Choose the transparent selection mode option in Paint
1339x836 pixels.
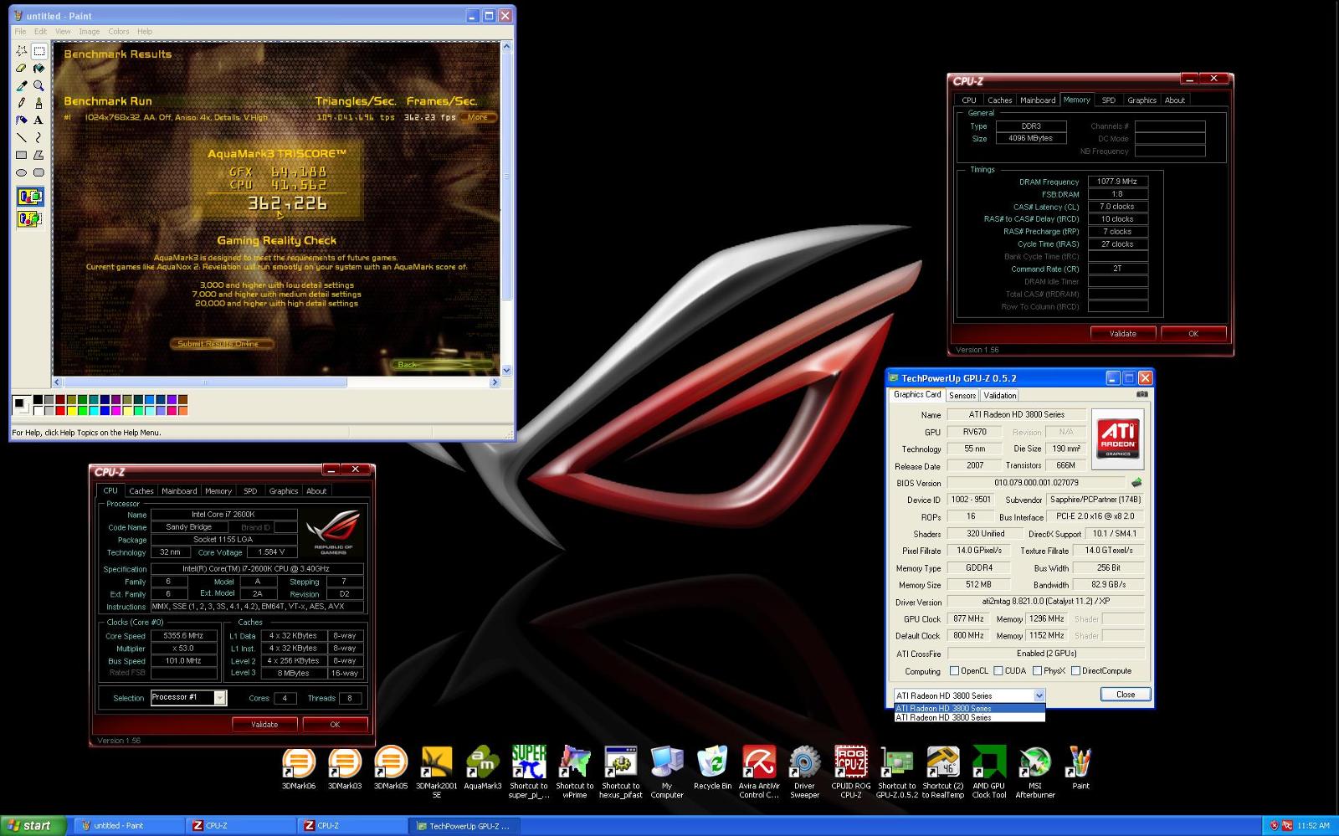[30, 219]
